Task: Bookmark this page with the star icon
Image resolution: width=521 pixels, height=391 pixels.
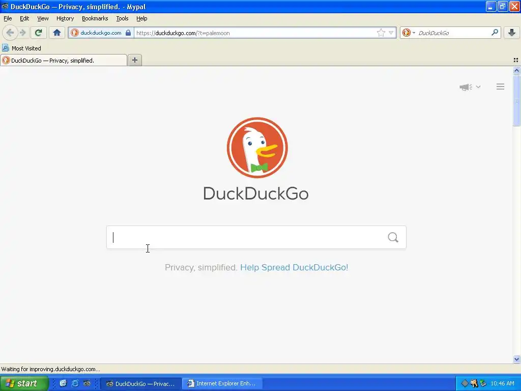Action: click(x=381, y=33)
